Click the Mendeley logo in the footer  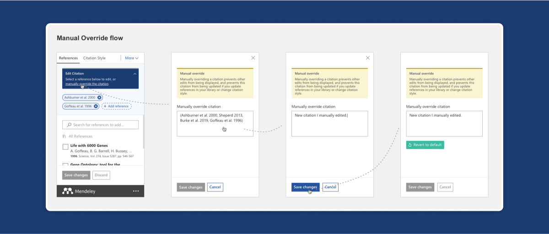[68, 191]
